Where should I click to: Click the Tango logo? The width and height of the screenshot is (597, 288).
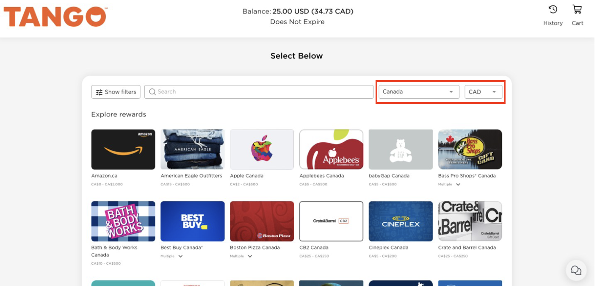pyautogui.click(x=55, y=17)
